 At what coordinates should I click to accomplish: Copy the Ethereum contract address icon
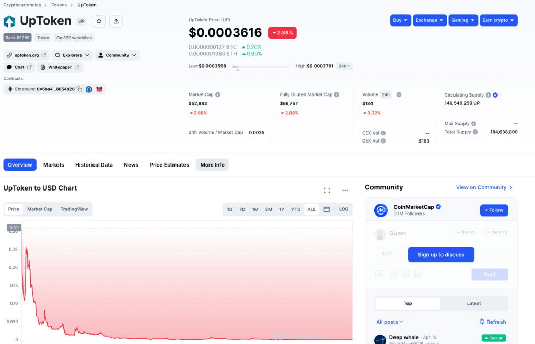[x=79, y=89]
